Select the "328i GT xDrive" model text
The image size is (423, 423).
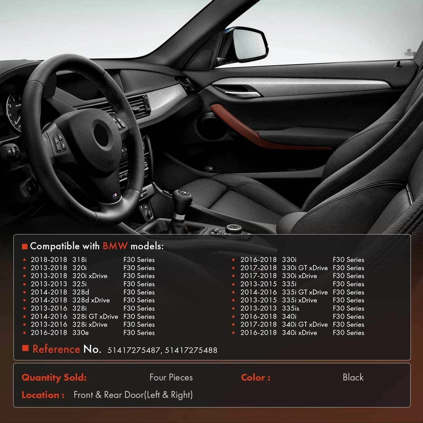click(x=95, y=316)
